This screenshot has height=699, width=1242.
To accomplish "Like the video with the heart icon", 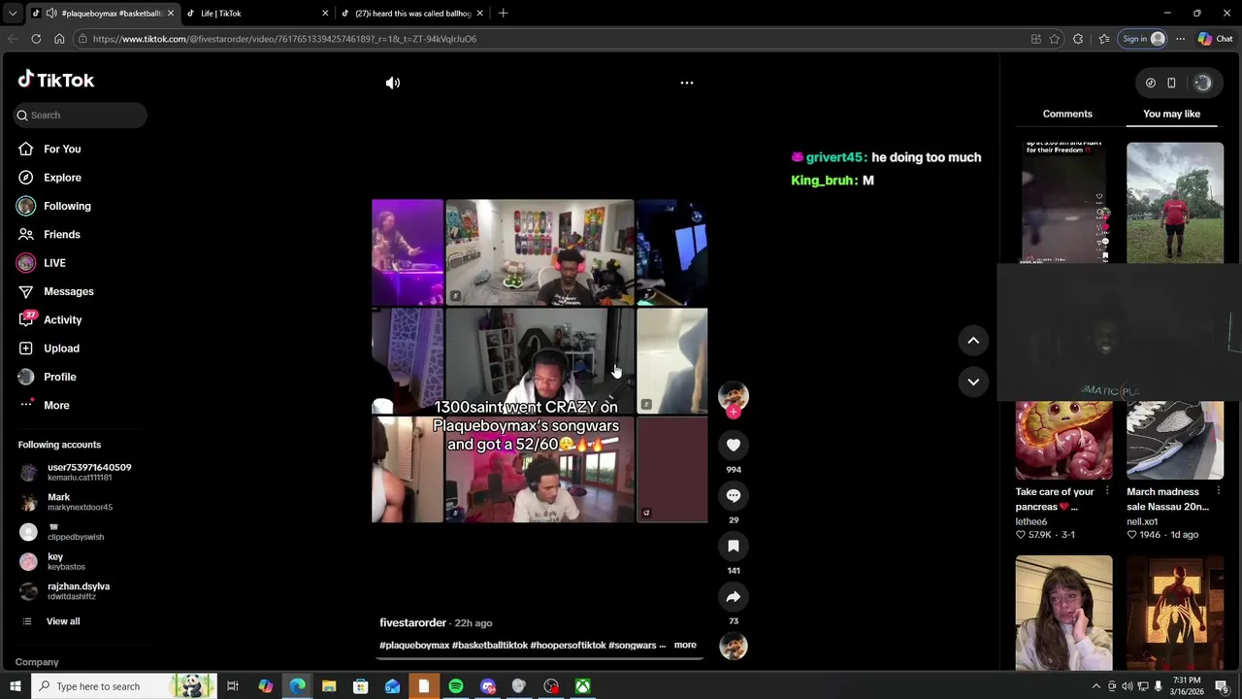I will click(x=734, y=445).
